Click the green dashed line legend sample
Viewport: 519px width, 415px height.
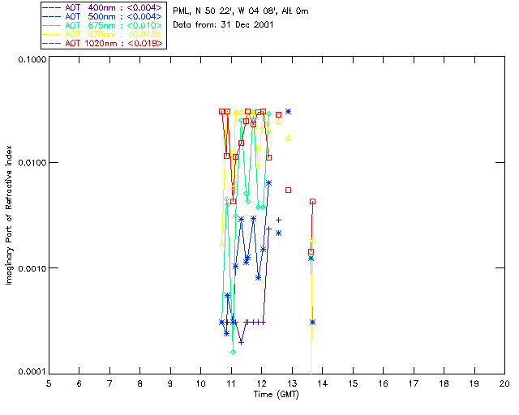[52, 25]
